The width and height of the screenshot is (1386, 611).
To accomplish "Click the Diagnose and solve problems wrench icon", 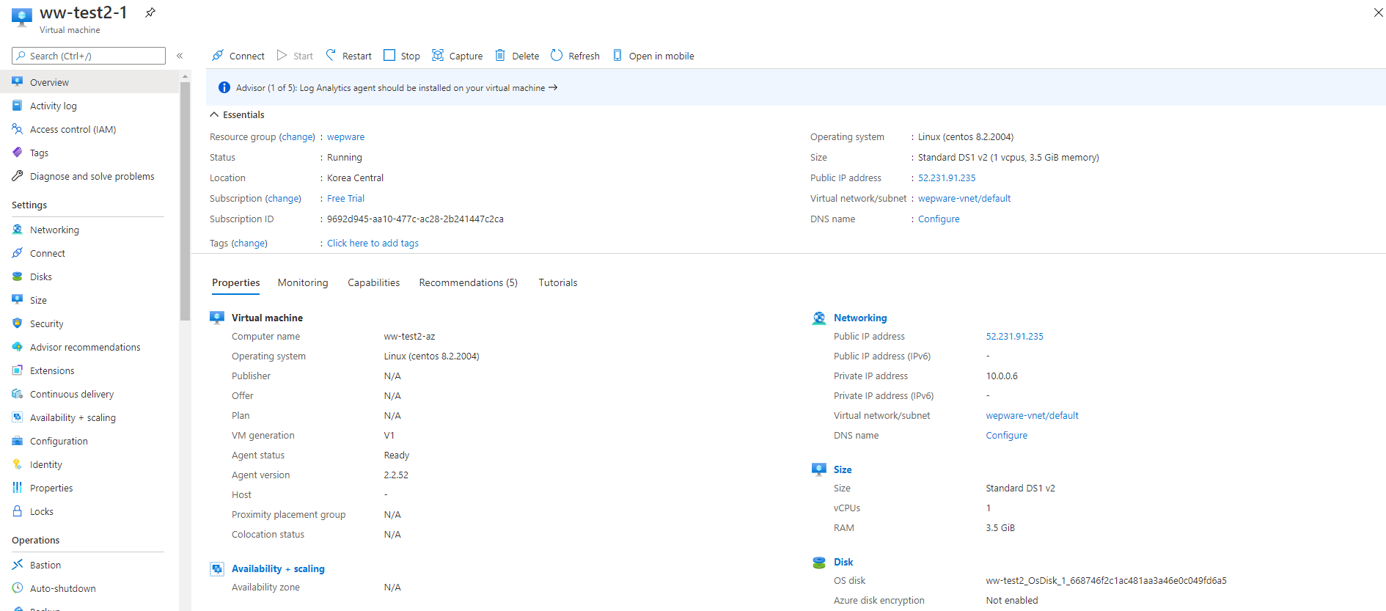I will coord(18,175).
